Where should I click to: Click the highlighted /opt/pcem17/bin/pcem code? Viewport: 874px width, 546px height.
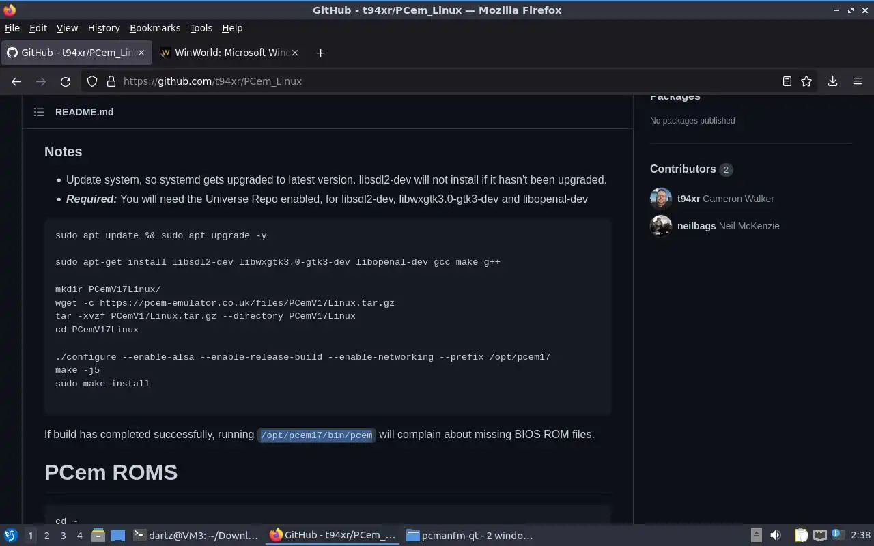click(x=316, y=435)
